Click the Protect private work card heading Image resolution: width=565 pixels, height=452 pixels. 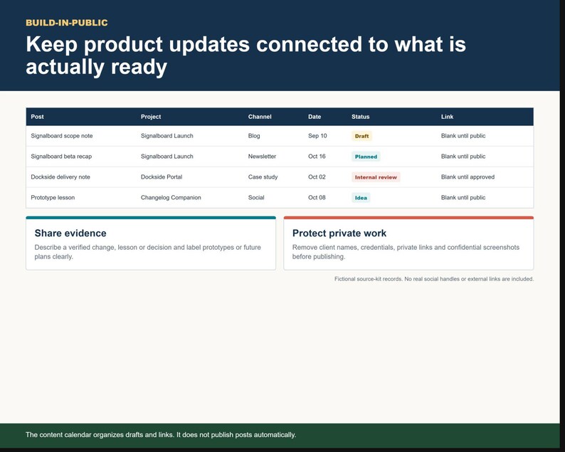(x=339, y=233)
